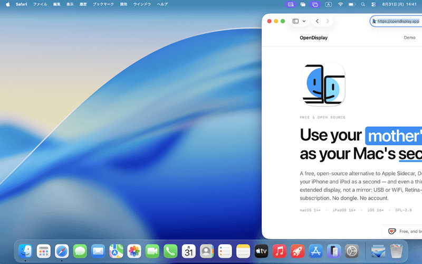Screen dimensions: 422x264
Task: Open Maps app in Dock
Action: tap(116, 251)
